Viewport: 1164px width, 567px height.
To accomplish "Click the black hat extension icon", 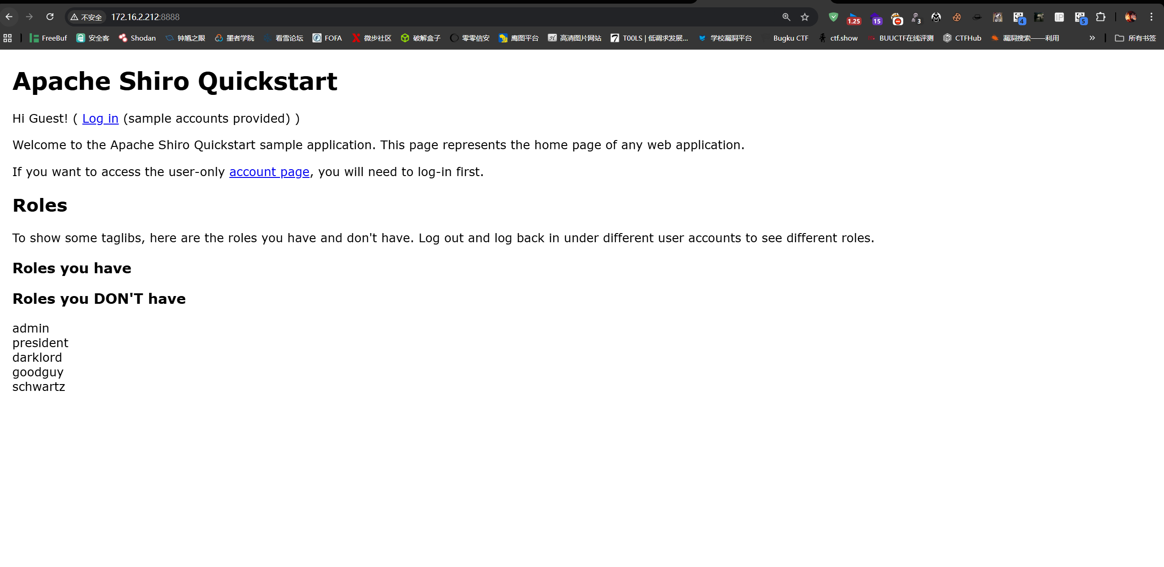I will pyautogui.click(x=977, y=17).
